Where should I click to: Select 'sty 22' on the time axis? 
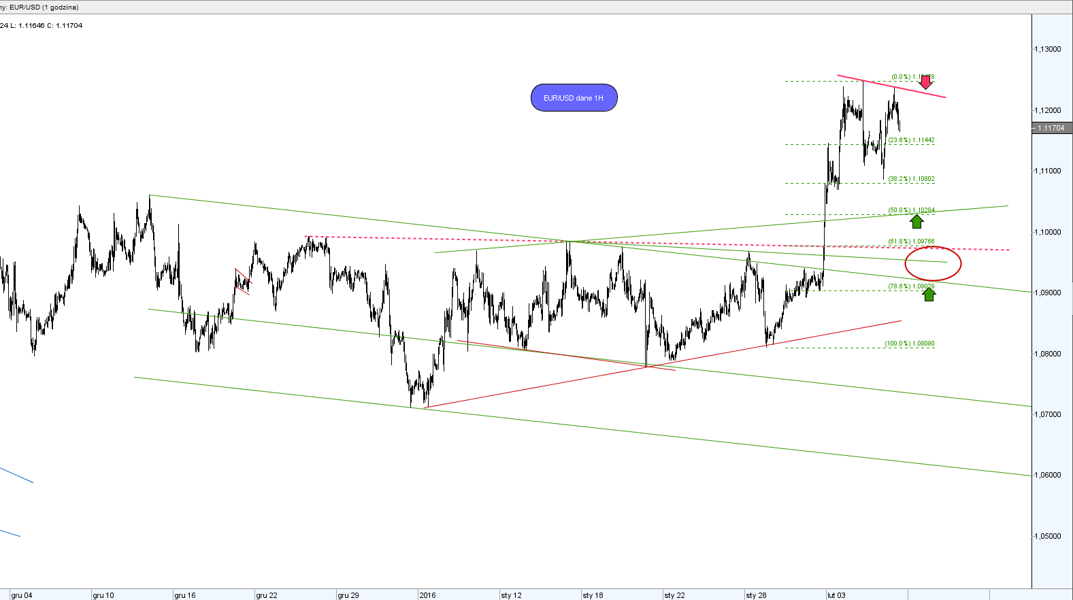tap(675, 595)
